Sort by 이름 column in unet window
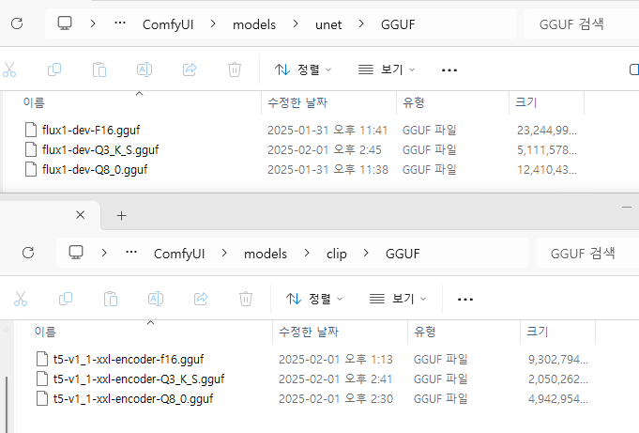Image resolution: width=639 pixels, height=433 pixels. [34, 102]
